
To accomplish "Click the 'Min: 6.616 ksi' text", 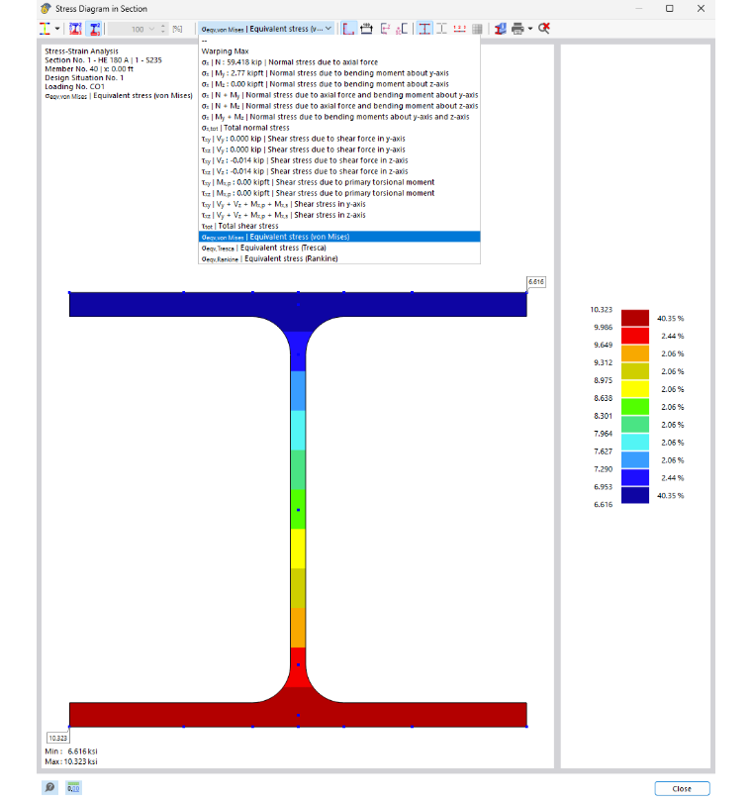I will (x=71, y=751).
